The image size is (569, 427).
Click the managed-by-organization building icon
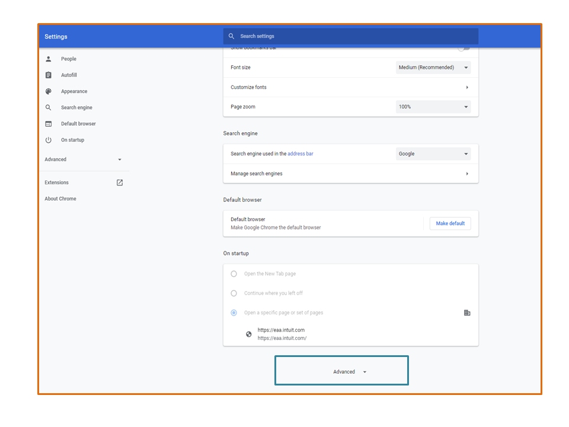[467, 313]
